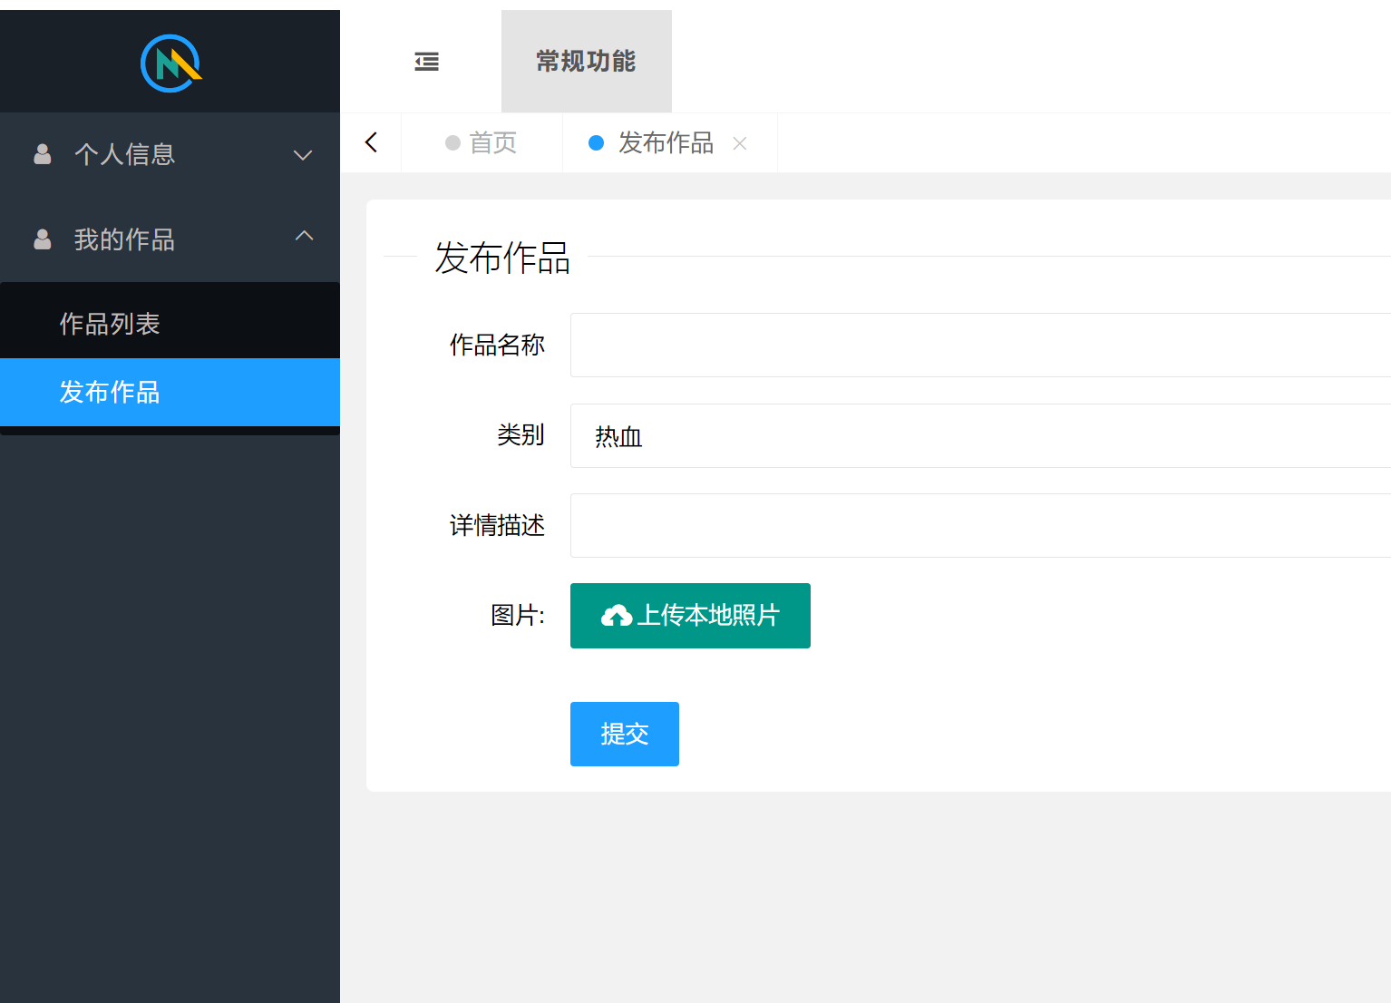
Task: Click the cloud upload icon on the upload button
Action: [x=618, y=615]
